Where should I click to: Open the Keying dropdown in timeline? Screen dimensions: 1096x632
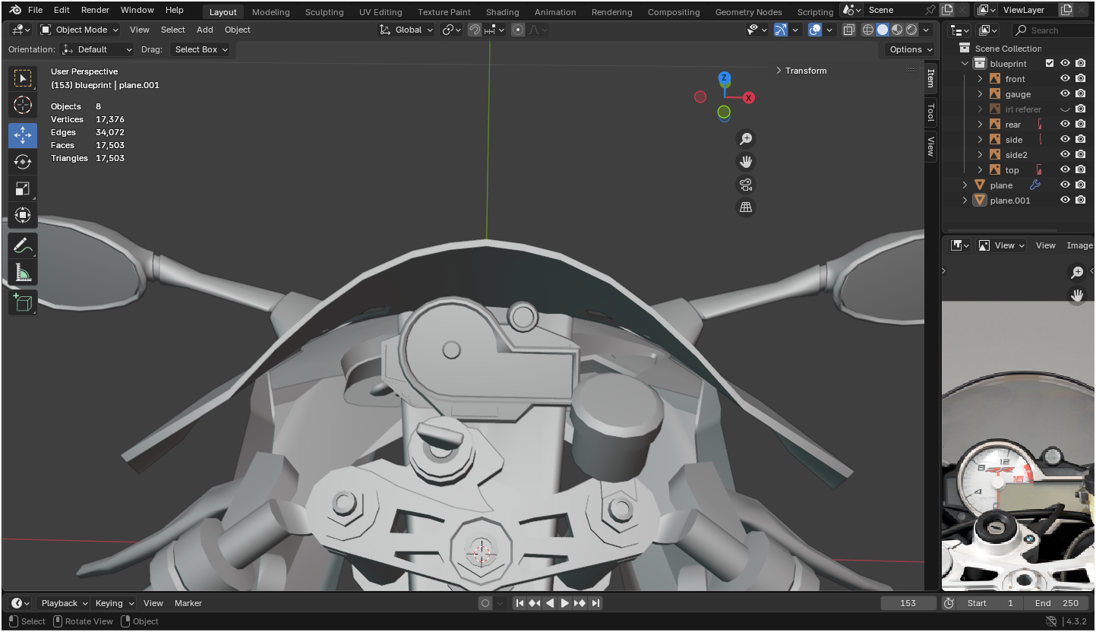click(x=114, y=603)
